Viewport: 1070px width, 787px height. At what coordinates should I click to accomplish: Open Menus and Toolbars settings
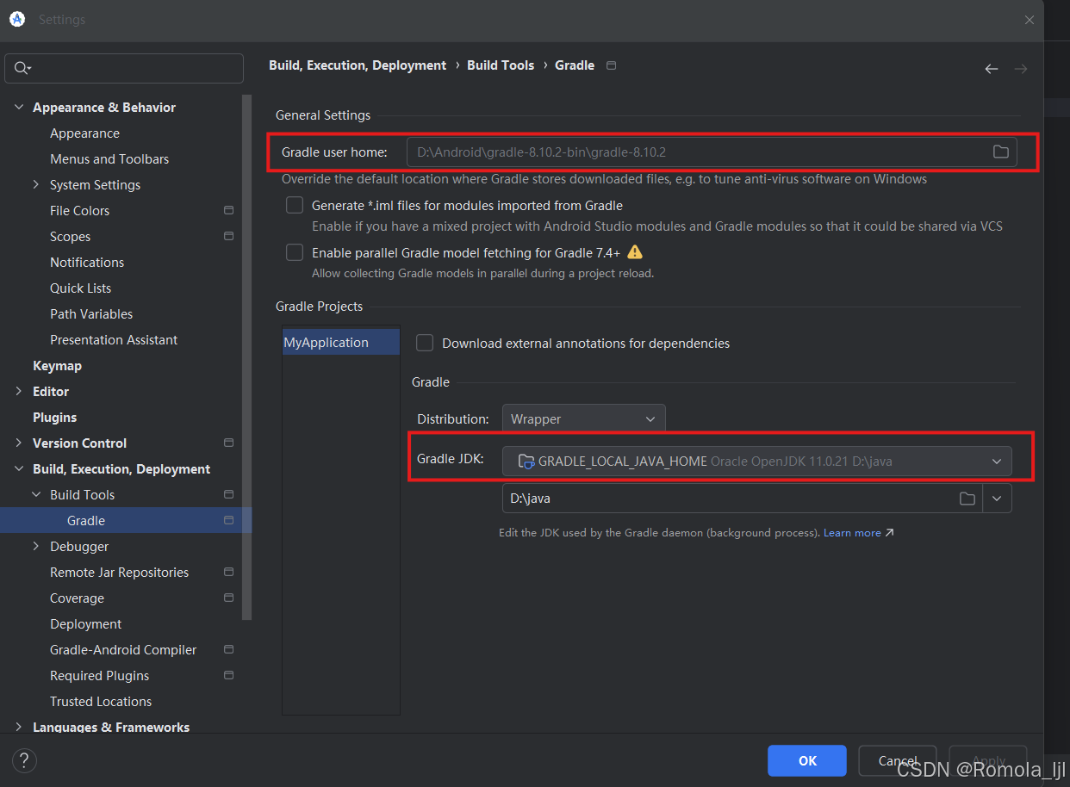pyautogui.click(x=109, y=159)
